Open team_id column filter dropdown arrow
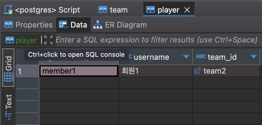Image resolution: width=262 pixels, height=125 pixels. coord(254,57)
